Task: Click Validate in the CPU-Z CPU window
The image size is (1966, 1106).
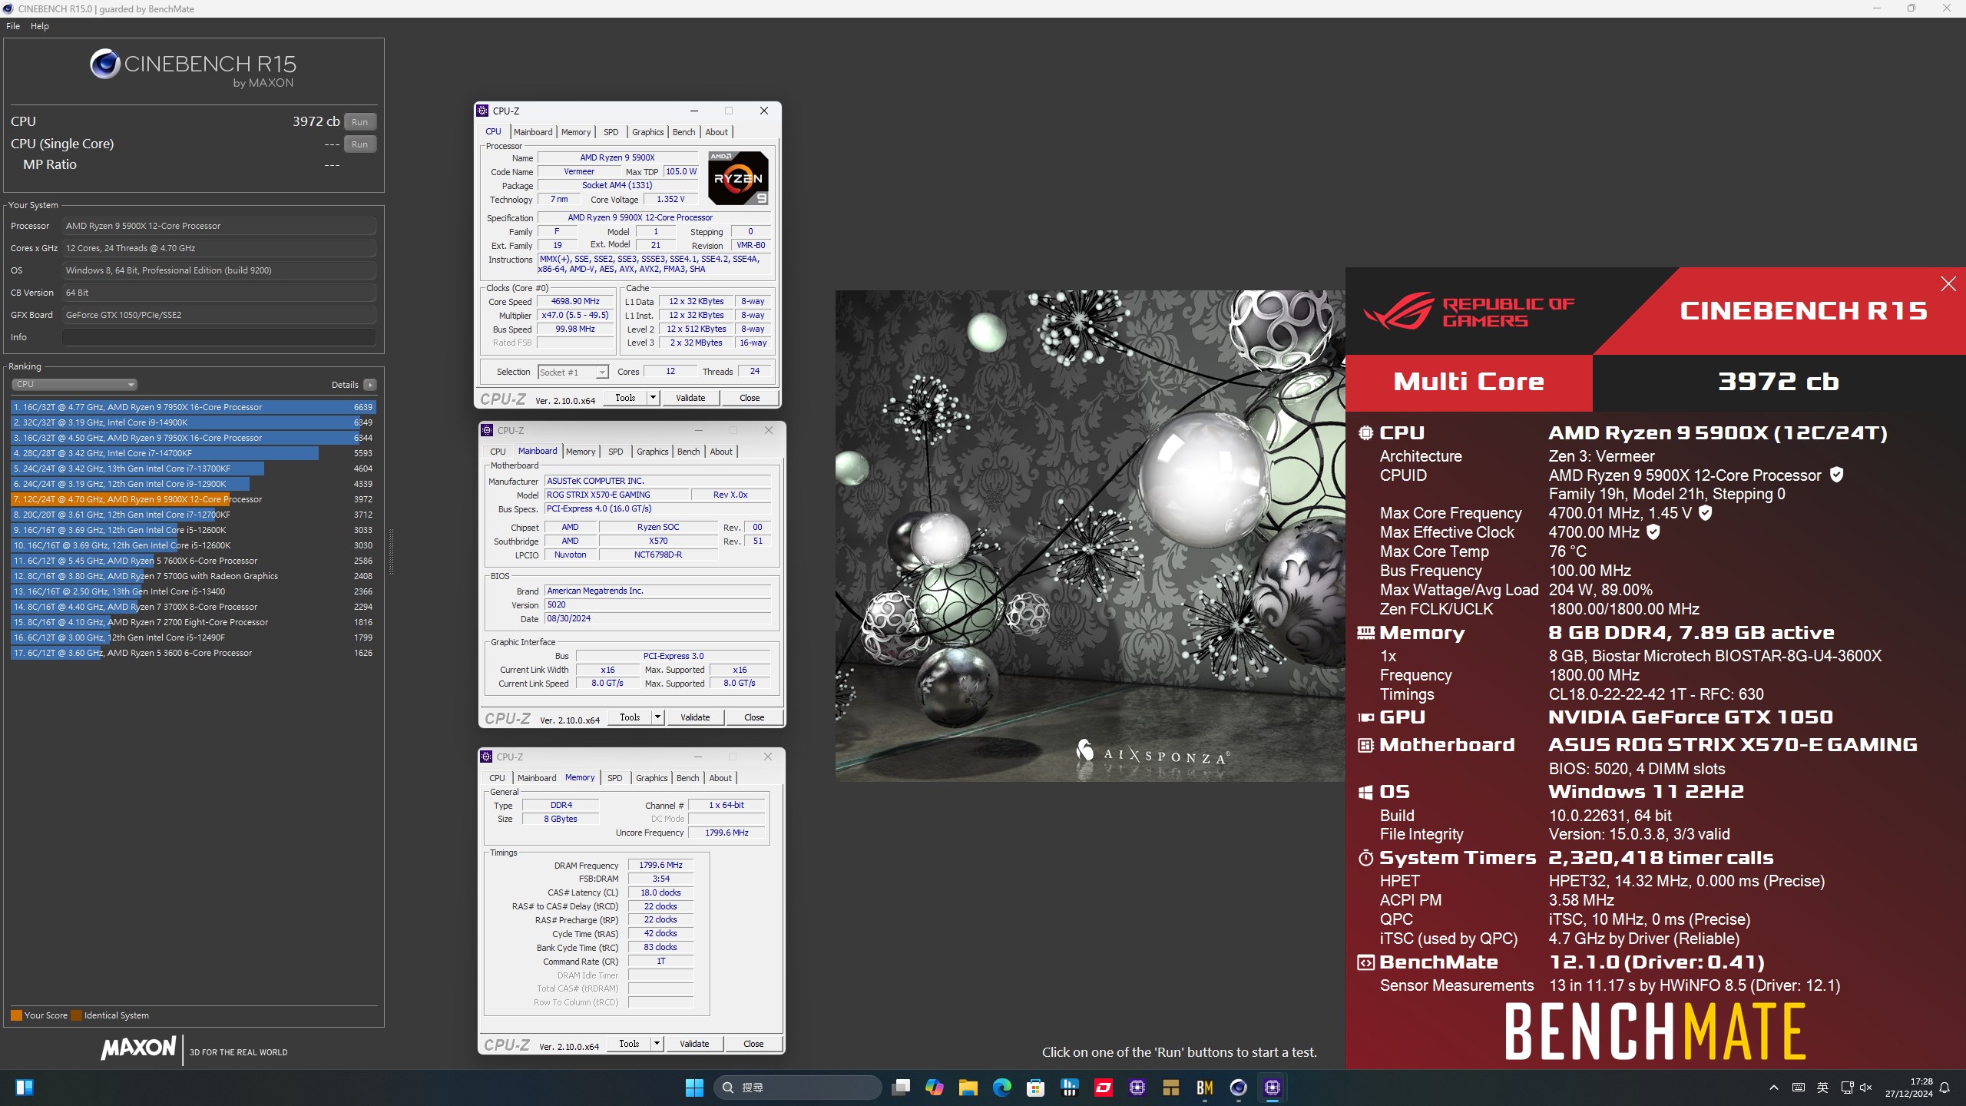Action: click(690, 398)
